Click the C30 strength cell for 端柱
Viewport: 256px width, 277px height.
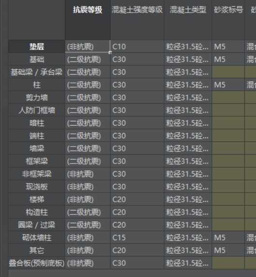(x=137, y=135)
